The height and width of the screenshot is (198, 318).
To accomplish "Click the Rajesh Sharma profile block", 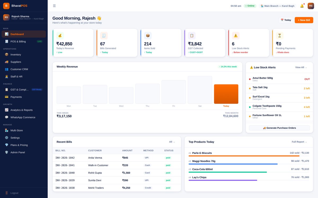I will click(x=24, y=17).
